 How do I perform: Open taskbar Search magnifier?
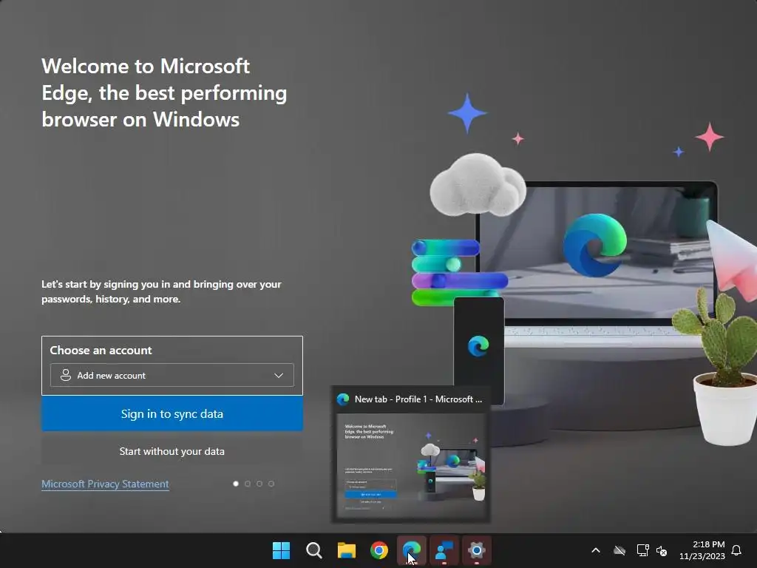[x=313, y=550]
